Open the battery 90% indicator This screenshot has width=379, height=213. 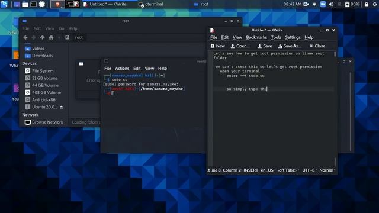click(x=352, y=4)
